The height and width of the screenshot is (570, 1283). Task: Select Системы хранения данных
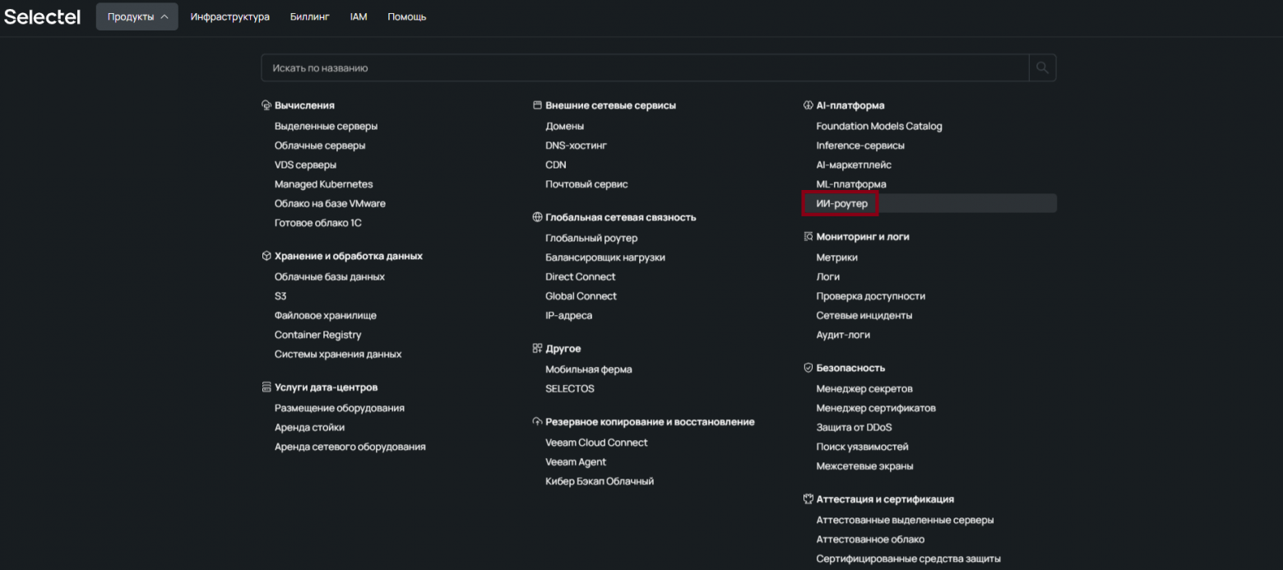click(338, 354)
